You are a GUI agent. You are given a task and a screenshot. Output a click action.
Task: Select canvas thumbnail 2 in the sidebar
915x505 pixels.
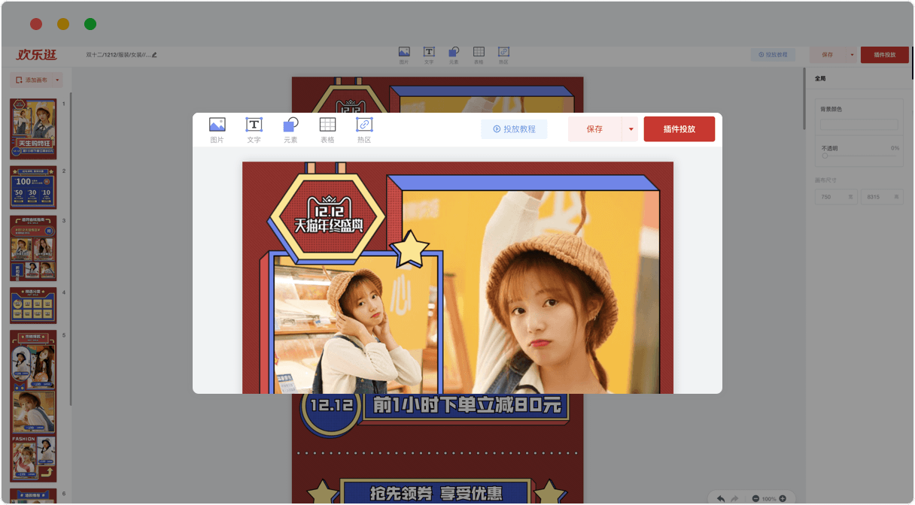tap(33, 187)
